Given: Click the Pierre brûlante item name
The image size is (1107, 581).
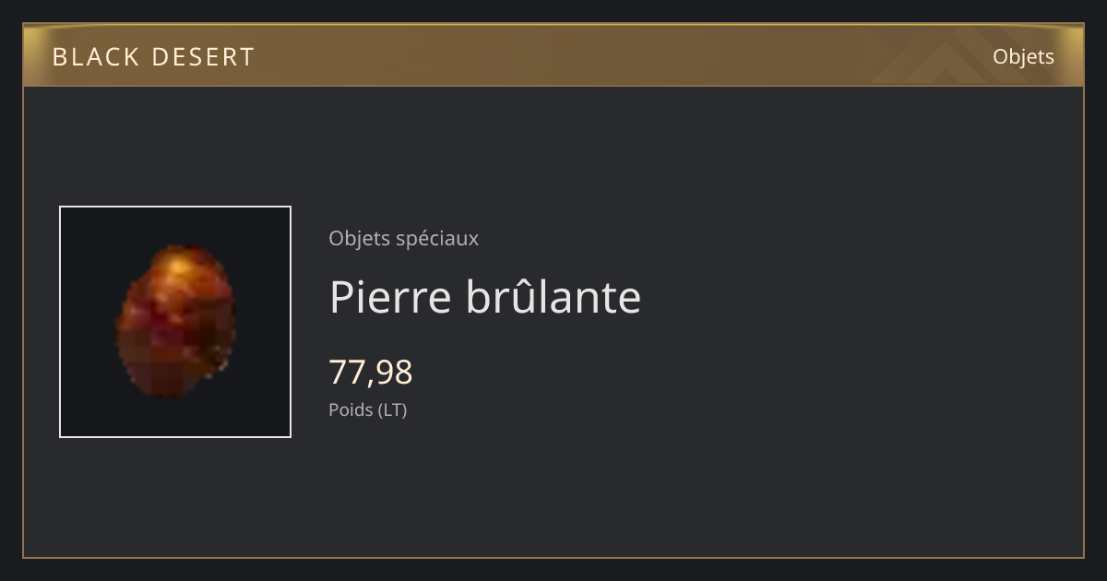Looking at the screenshot, I should tap(484, 297).
